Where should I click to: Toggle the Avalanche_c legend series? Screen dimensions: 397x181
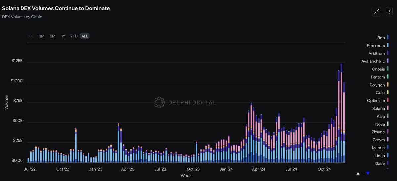tap(375, 61)
